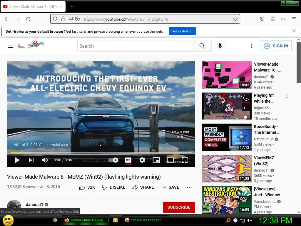This screenshot has width=301, height=226.
Task: Go back with the browser back arrow
Action: (7, 19)
